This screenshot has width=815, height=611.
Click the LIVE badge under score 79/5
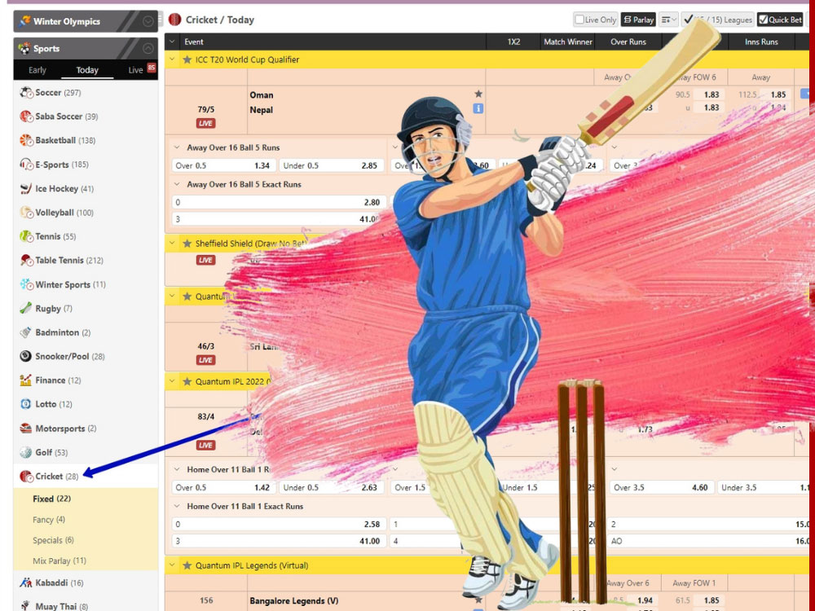point(206,123)
